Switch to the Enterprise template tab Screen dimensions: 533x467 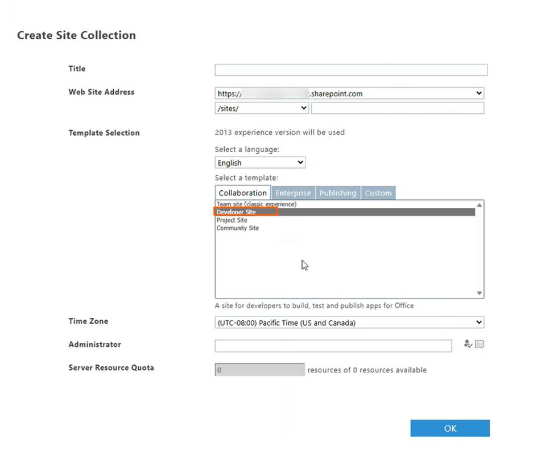(293, 193)
